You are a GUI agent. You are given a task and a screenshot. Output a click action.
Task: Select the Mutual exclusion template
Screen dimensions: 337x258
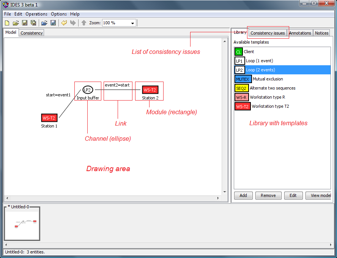pyautogui.click(x=268, y=79)
